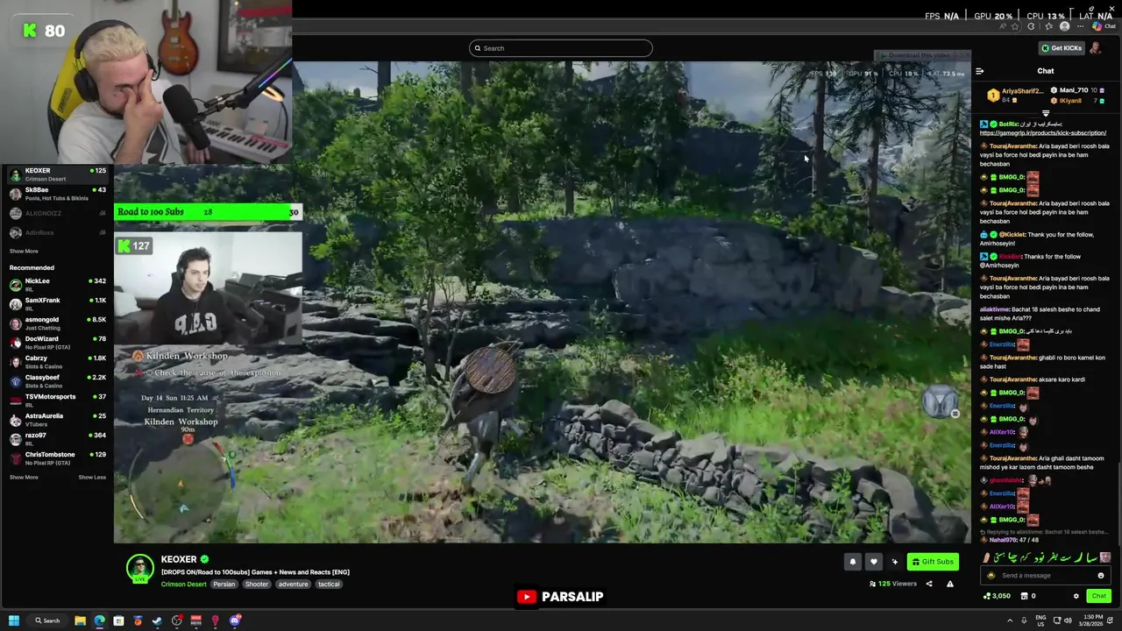This screenshot has width=1122, height=631.
Task: Open File Explorer from taskbar
Action: [x=80, y=620]
